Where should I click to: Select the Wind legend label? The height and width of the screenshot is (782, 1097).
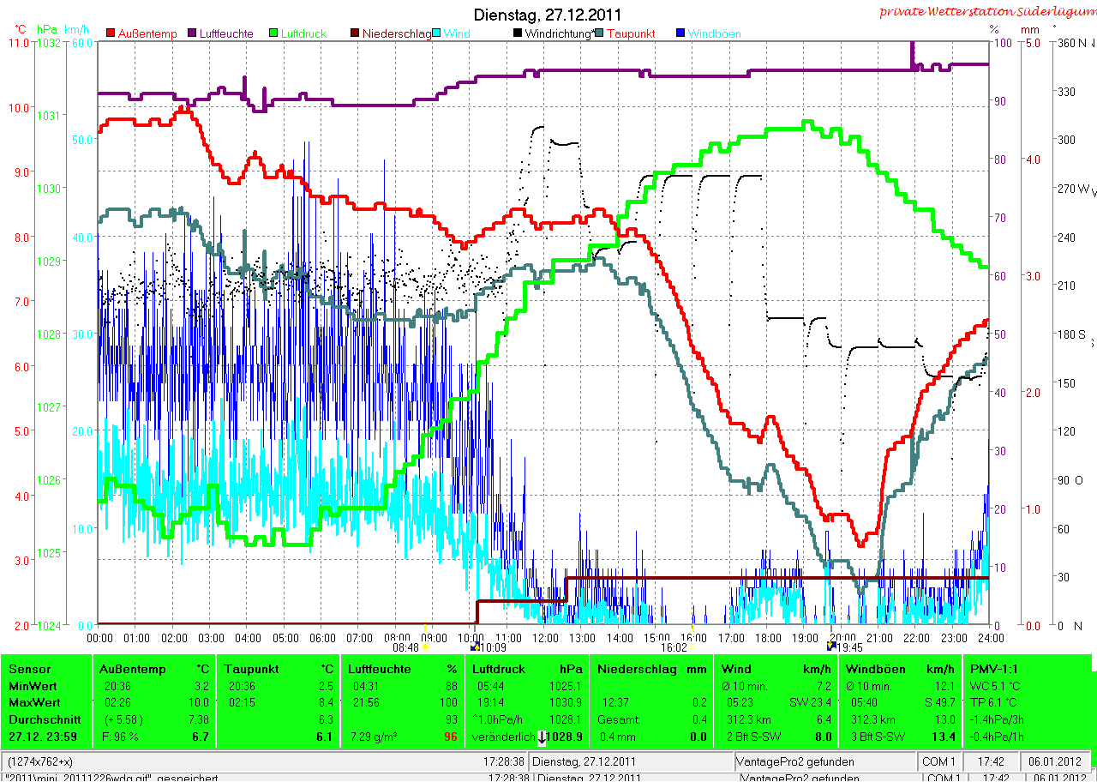[457, 33]
